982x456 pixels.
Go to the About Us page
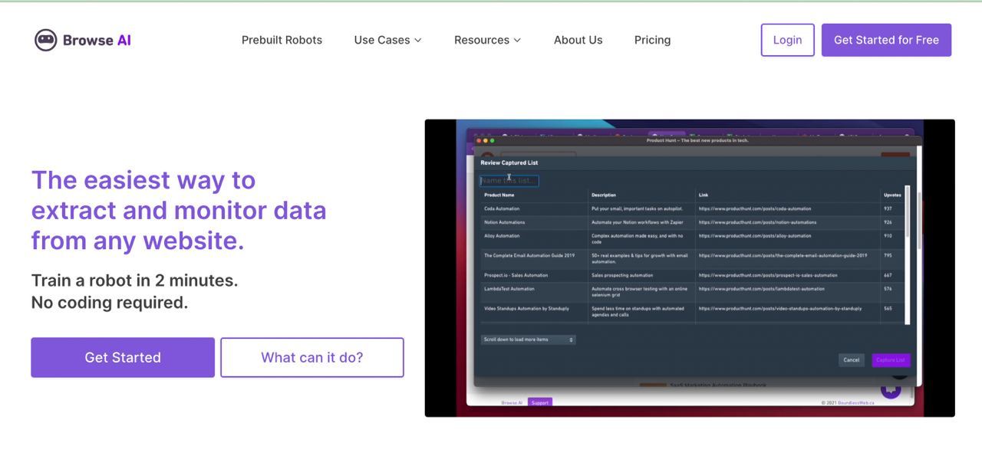click(x=578, y=40)
